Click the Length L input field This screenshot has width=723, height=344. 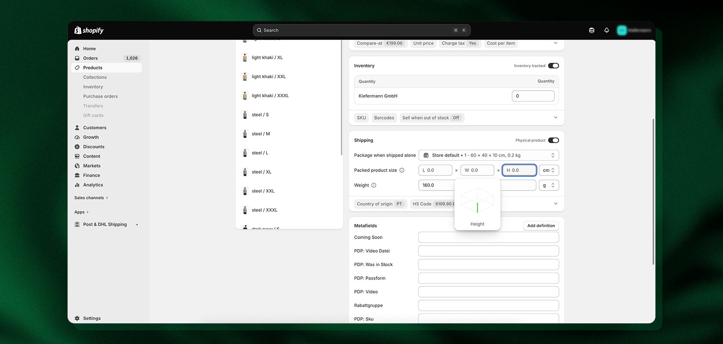click(x=435, y=170)
